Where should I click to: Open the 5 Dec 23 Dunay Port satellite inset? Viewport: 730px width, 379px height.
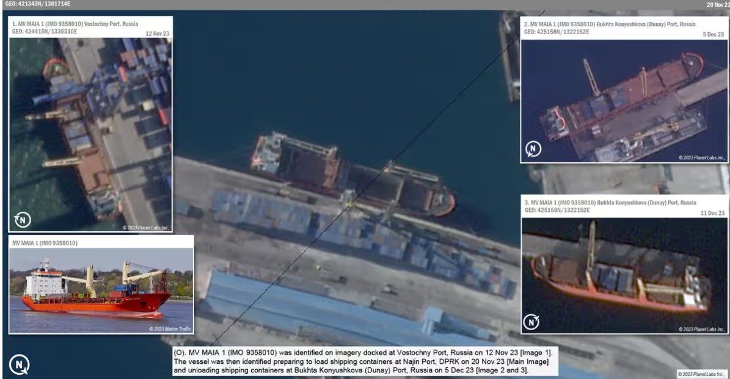click(623, 101)
